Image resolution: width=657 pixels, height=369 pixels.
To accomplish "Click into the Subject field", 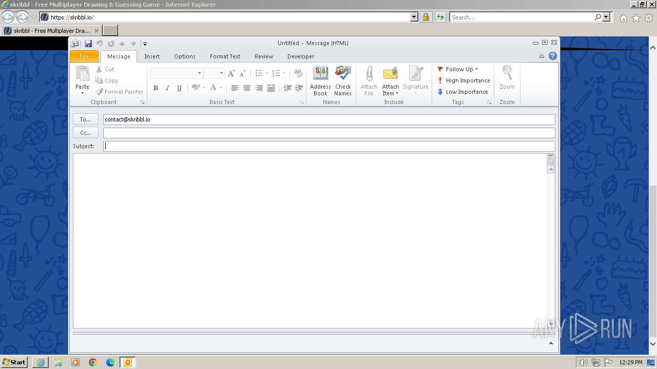I will click(x=329, y=146).
